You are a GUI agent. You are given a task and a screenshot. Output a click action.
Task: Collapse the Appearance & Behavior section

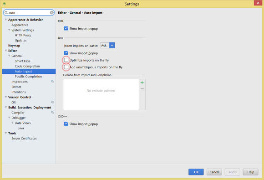pyautogui.click(x=6, y=20)
